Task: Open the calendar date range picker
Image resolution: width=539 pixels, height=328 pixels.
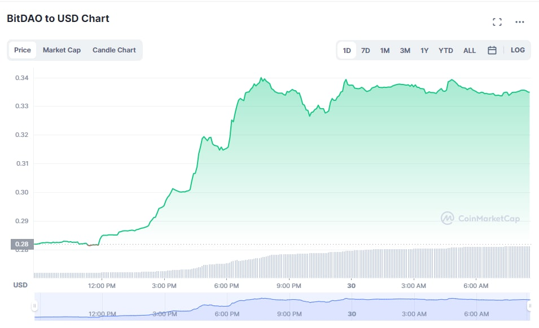Action: 492,50
